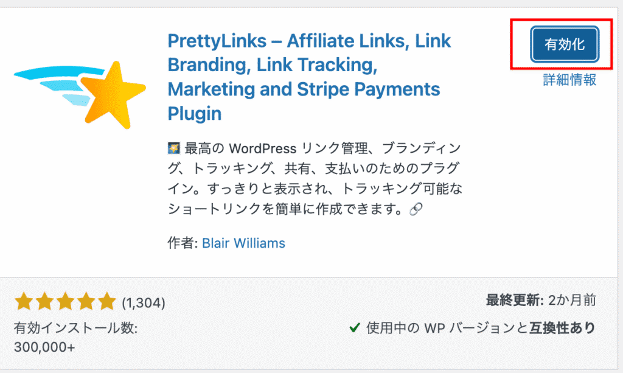
Task: Click the 有効化 activate button
Action: pos(565,44)
